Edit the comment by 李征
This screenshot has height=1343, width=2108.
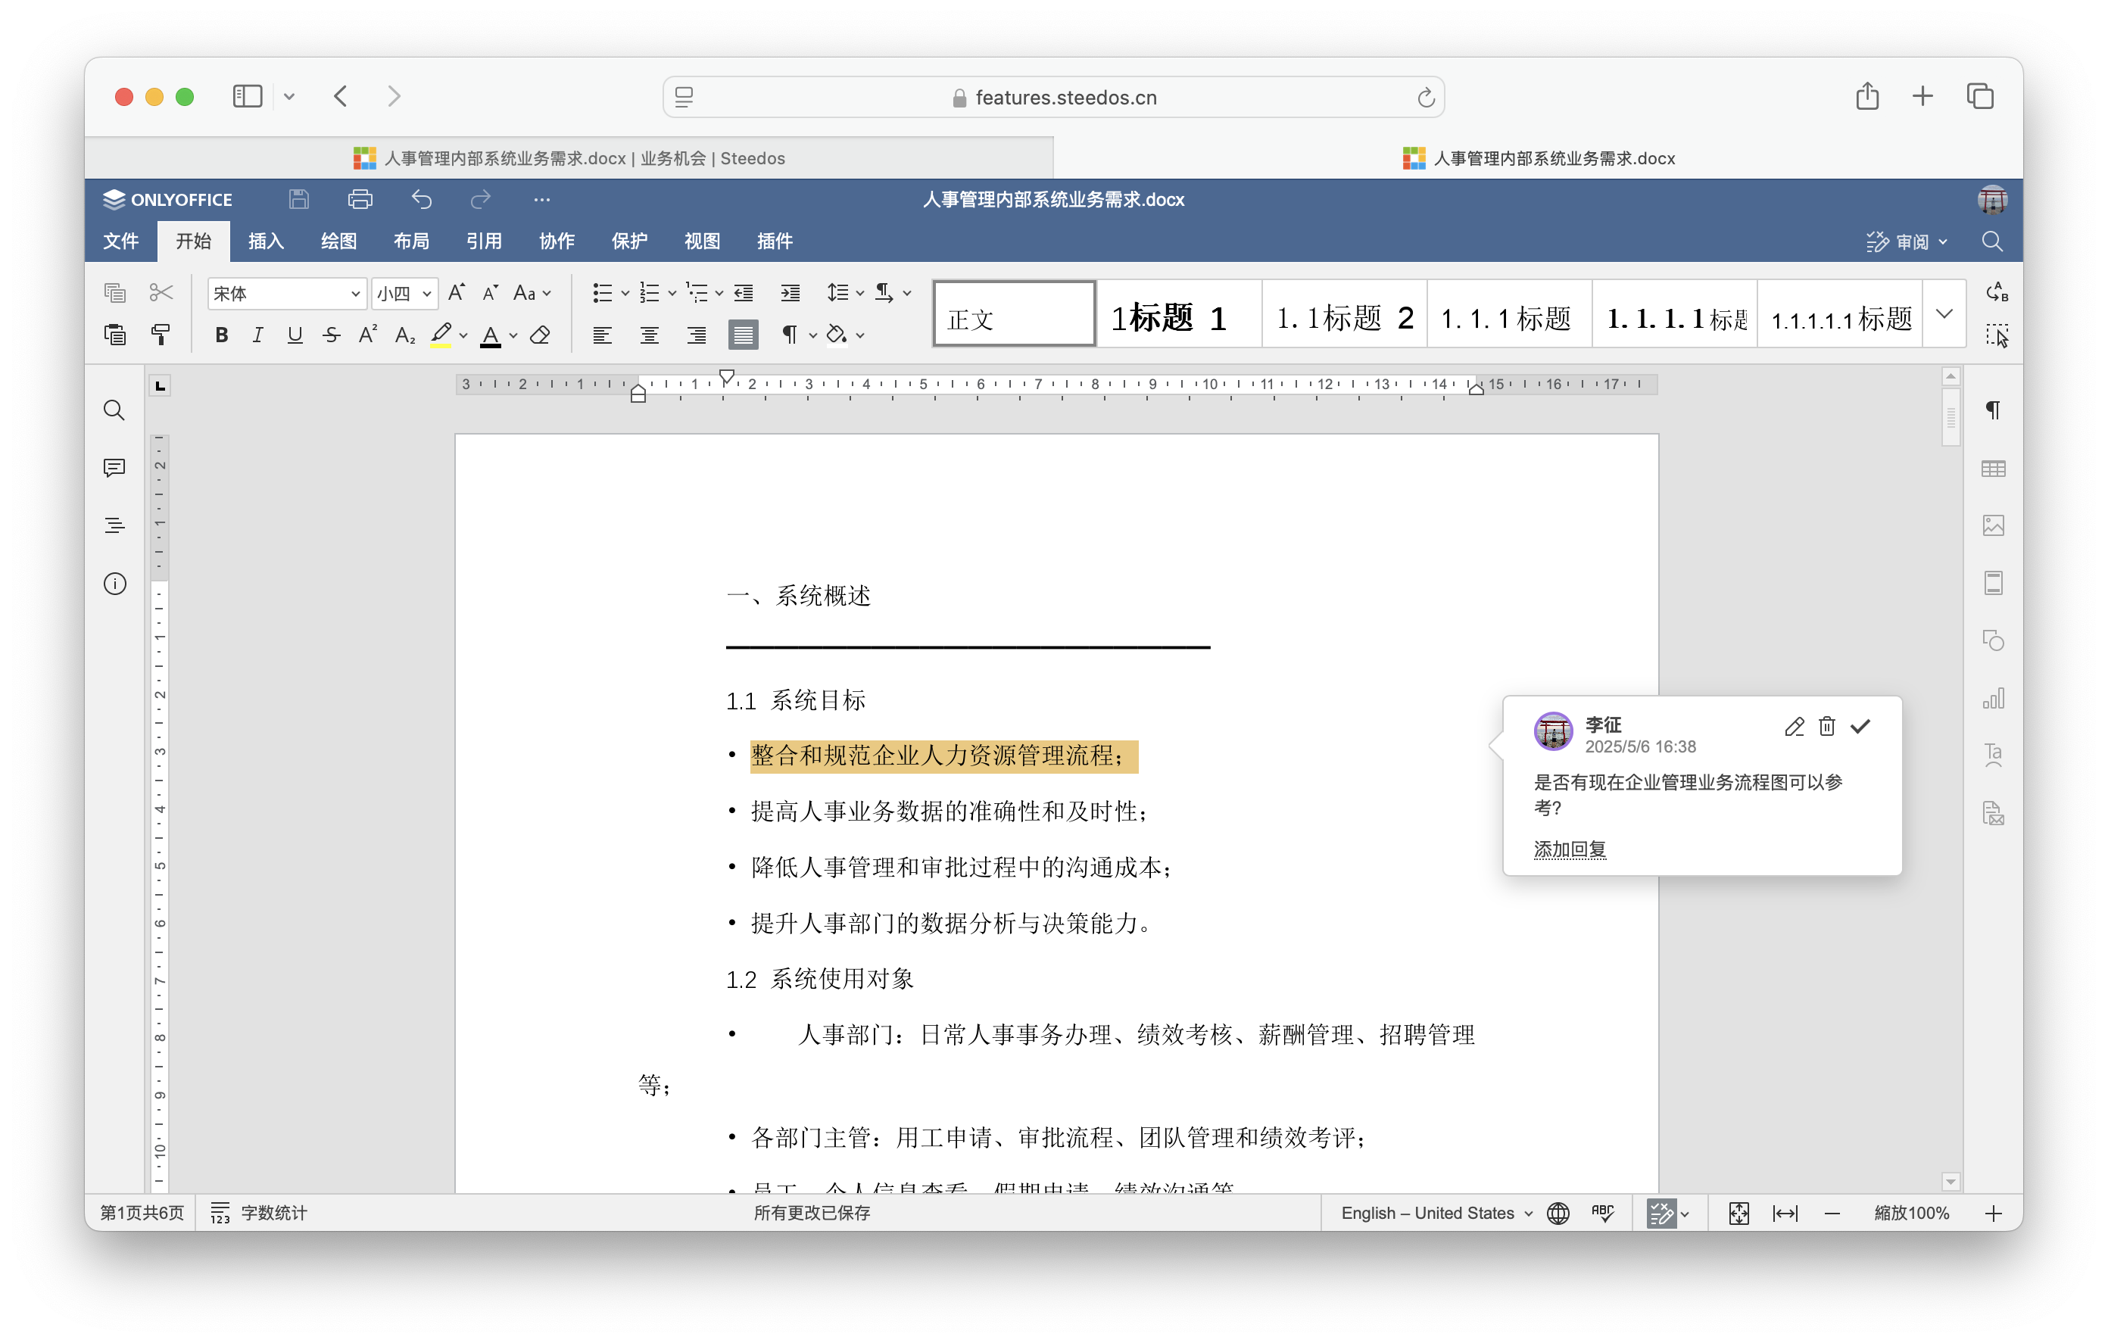[1795, 727]
